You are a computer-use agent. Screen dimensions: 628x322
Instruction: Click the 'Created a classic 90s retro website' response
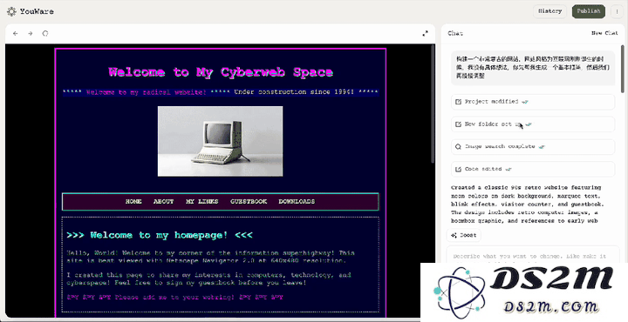(x=527, y=204)
